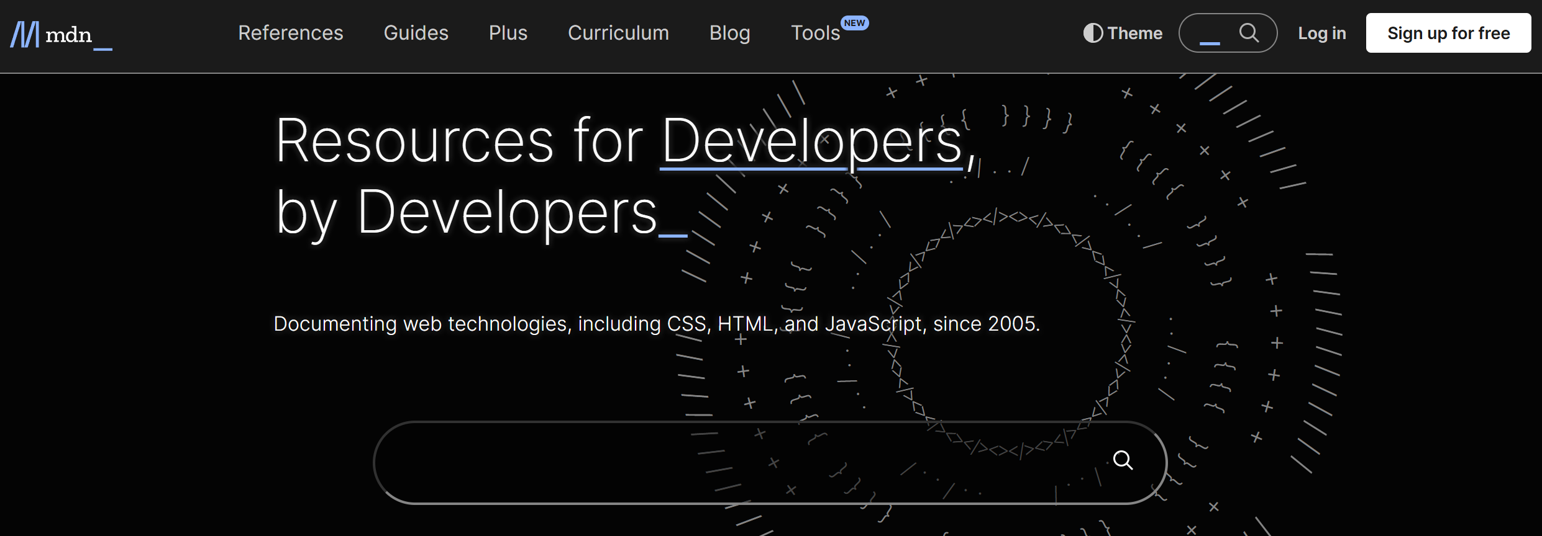Click the half-circle theme icon
The width and height of the screenshot is (1542, 536).
tap(1093, 33)
